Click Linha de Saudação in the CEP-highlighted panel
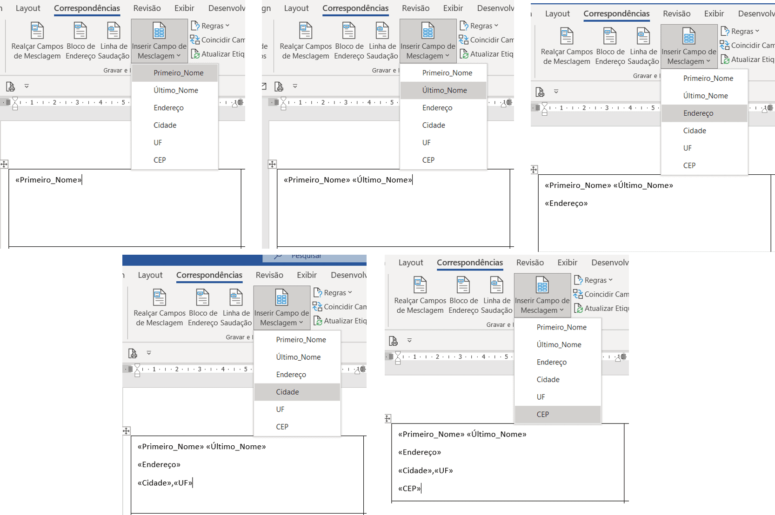Image resolution: width=775 pixels, height=515 pixels. (496, 295)
